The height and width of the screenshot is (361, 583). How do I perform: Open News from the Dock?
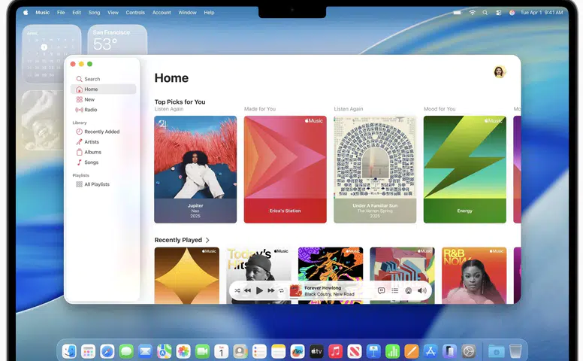pos(355,351)
